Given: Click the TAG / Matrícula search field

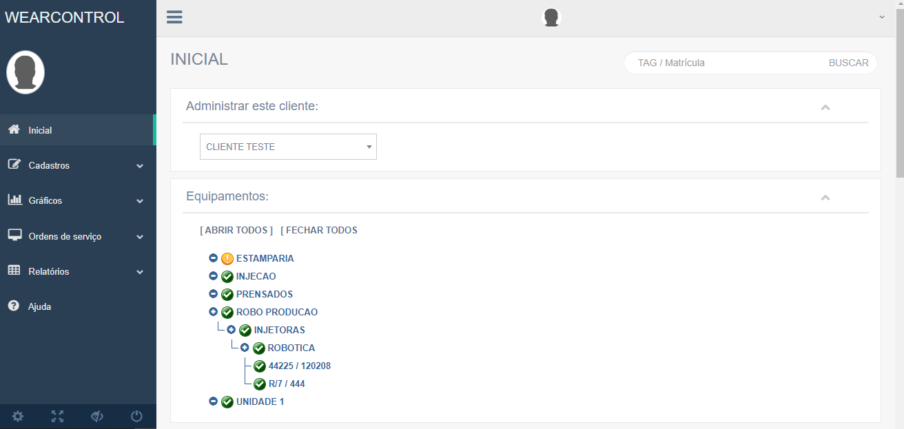Looking at the screenshot, I should click(x=727, y=63).
